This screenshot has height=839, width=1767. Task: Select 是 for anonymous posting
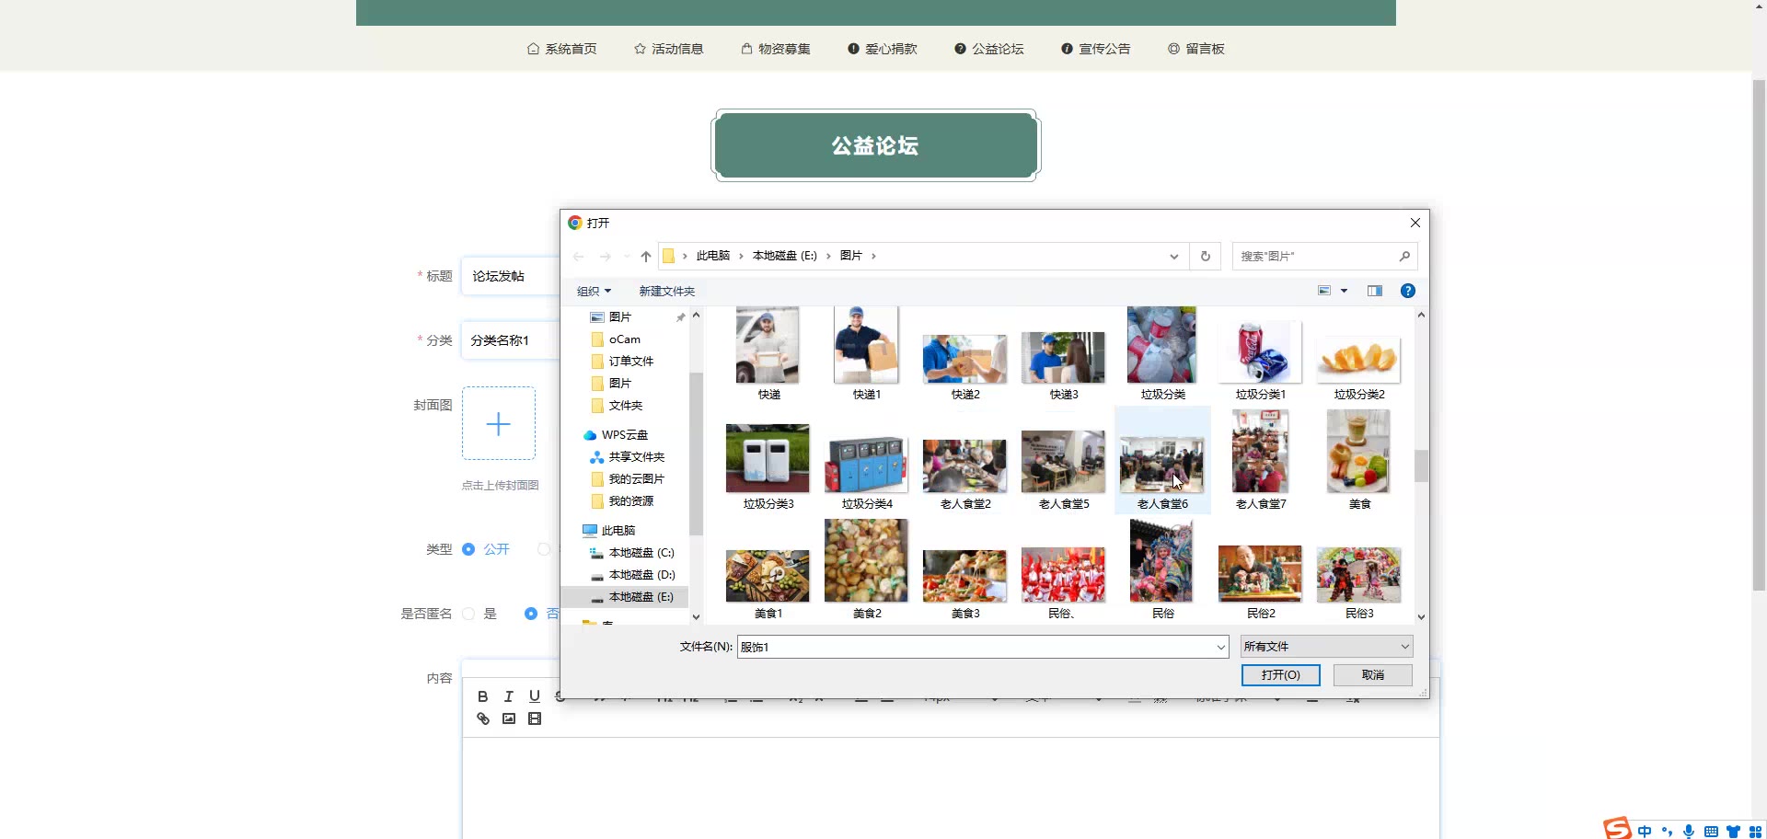pos(468,614)
